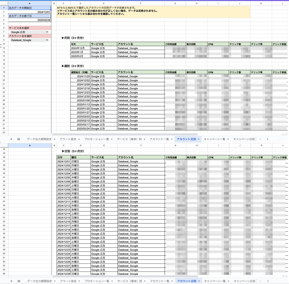Open アラート設定 tab menu arrow in upper view
Image resolution: width=289 pixels, height=284 pixels.
tap(79, 139)
